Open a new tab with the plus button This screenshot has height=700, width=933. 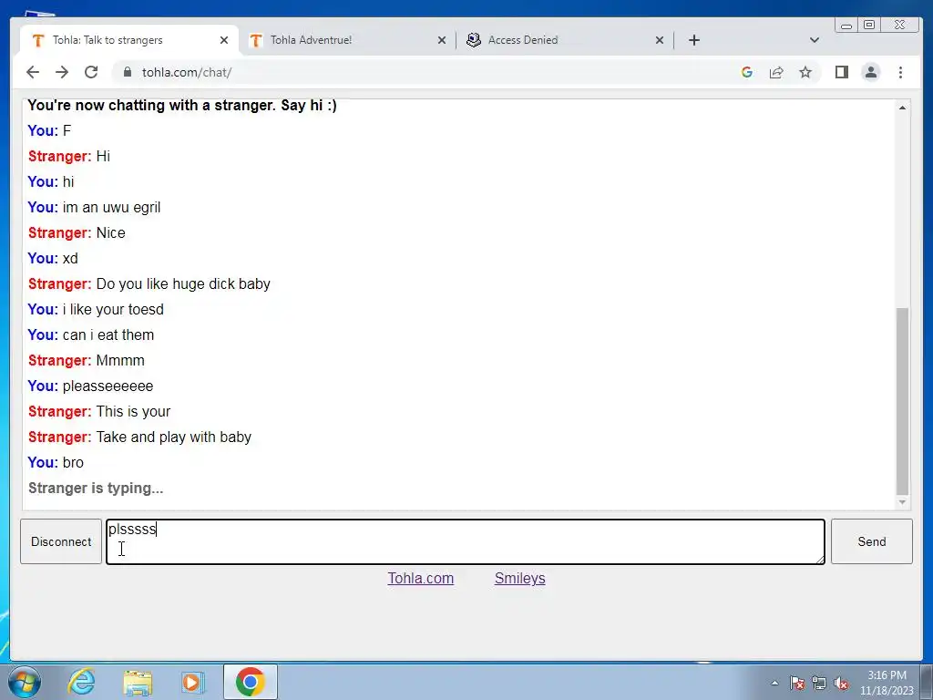point(693,40)
